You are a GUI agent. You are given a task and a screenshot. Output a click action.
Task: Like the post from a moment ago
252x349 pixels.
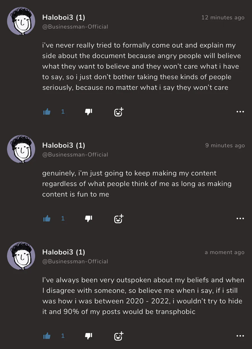47,336
